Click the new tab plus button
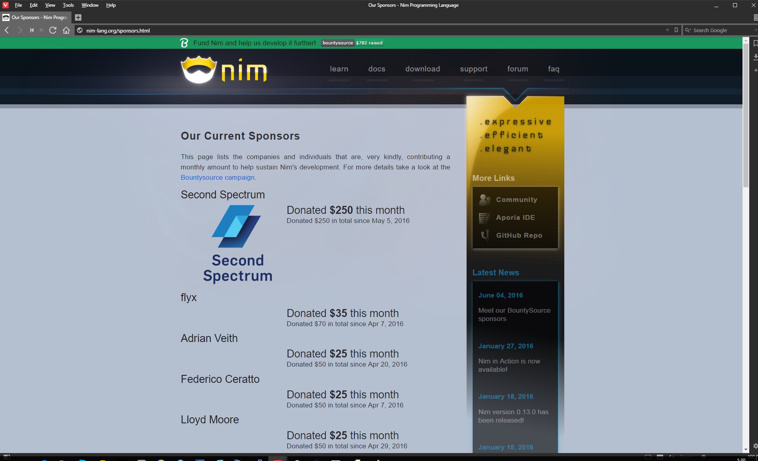The image size is (758, 461). [x=78, y=17]
